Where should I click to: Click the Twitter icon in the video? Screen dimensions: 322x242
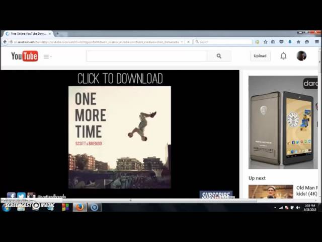21,195
